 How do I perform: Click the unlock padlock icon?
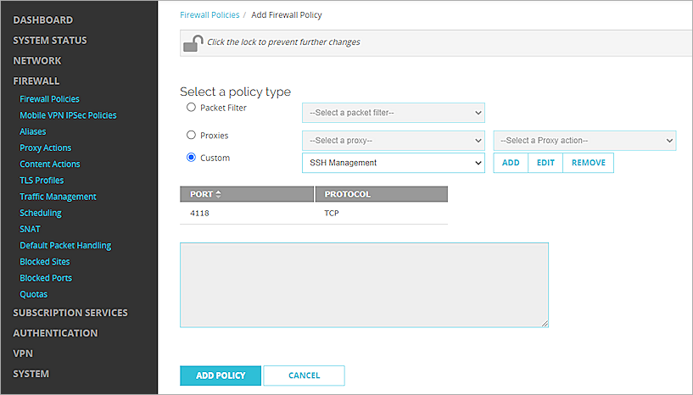pos(193,43)
